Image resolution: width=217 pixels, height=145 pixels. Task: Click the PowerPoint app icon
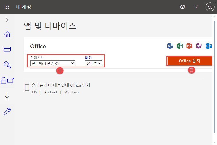pos(189,46)
